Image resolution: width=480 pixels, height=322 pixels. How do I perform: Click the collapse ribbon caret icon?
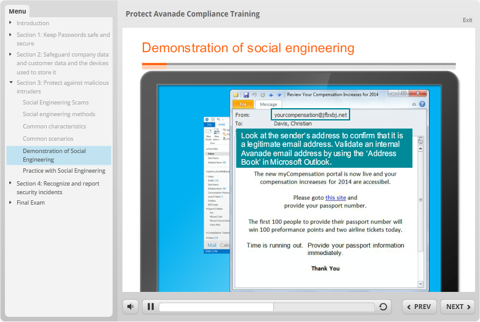point(414,104)
